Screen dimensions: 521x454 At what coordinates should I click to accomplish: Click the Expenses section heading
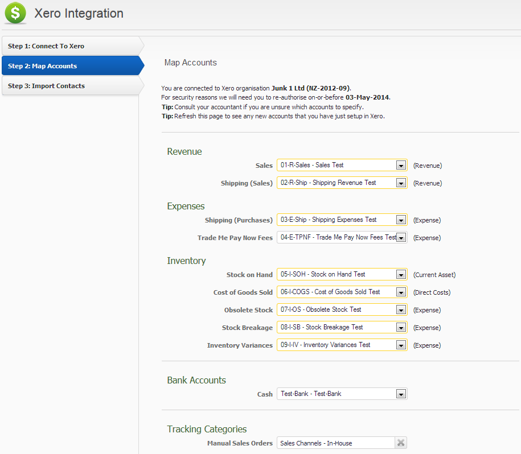(x=186, y=206)
